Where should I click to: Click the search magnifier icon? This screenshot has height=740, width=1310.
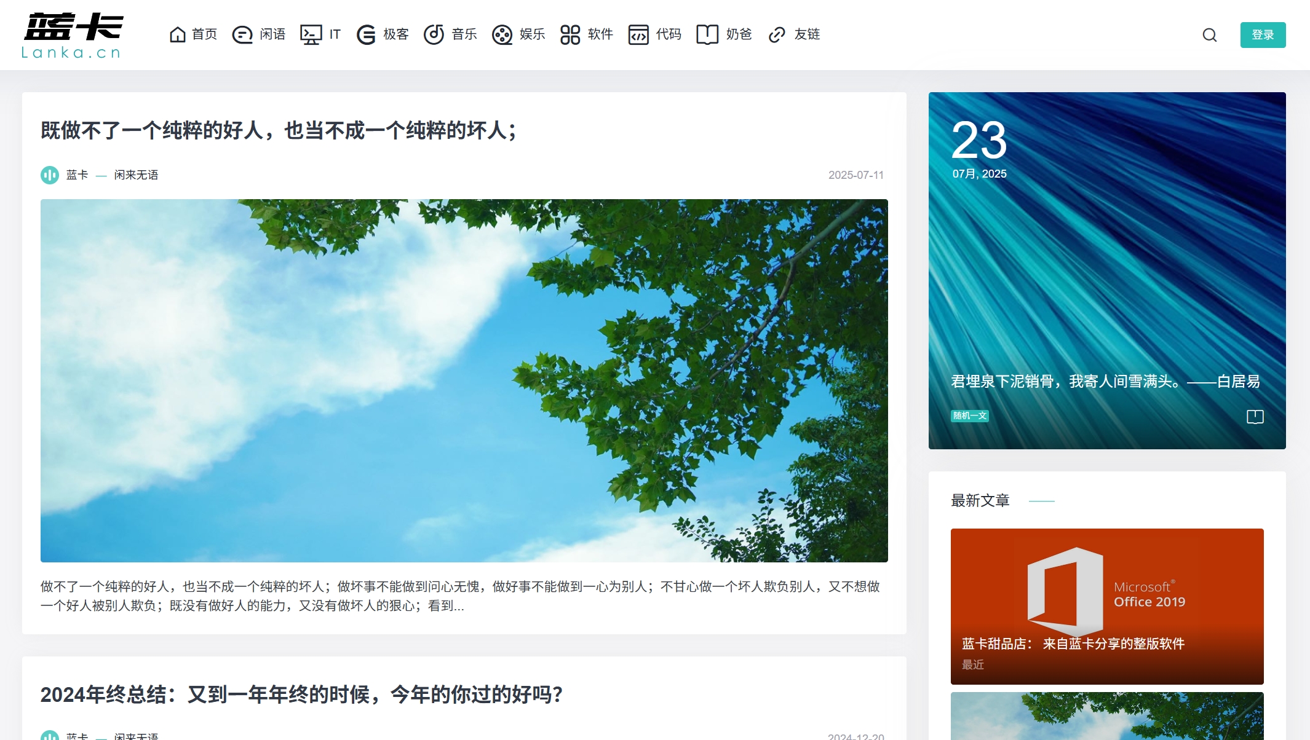pos(1209,35)
